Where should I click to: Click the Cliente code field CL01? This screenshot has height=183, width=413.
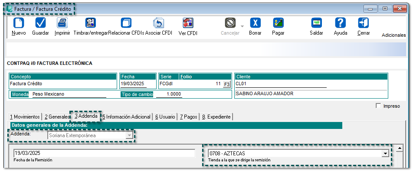click(x=281, y=84)
